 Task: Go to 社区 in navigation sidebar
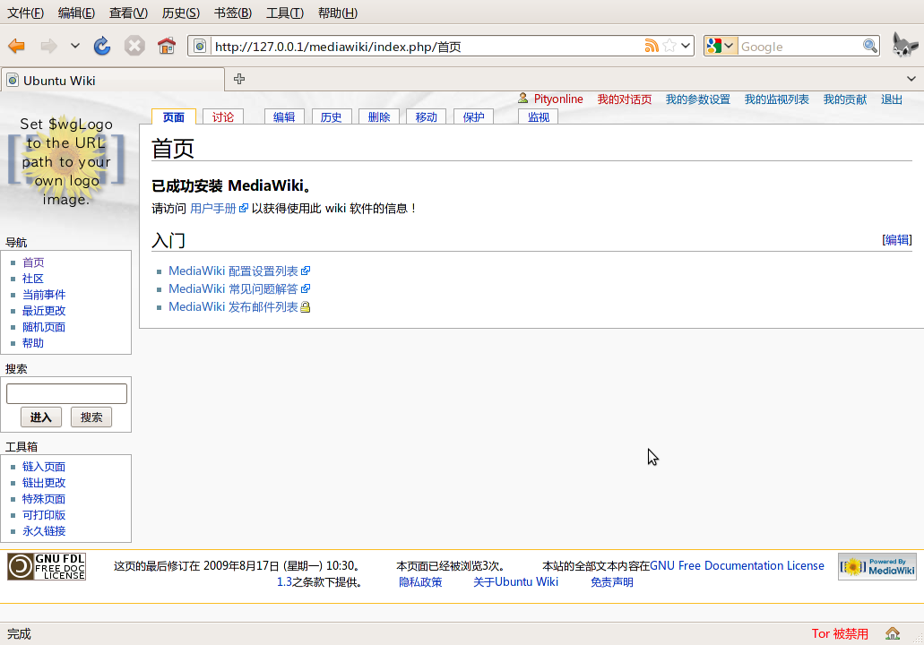pyautogui.click(x=33, y=279)
